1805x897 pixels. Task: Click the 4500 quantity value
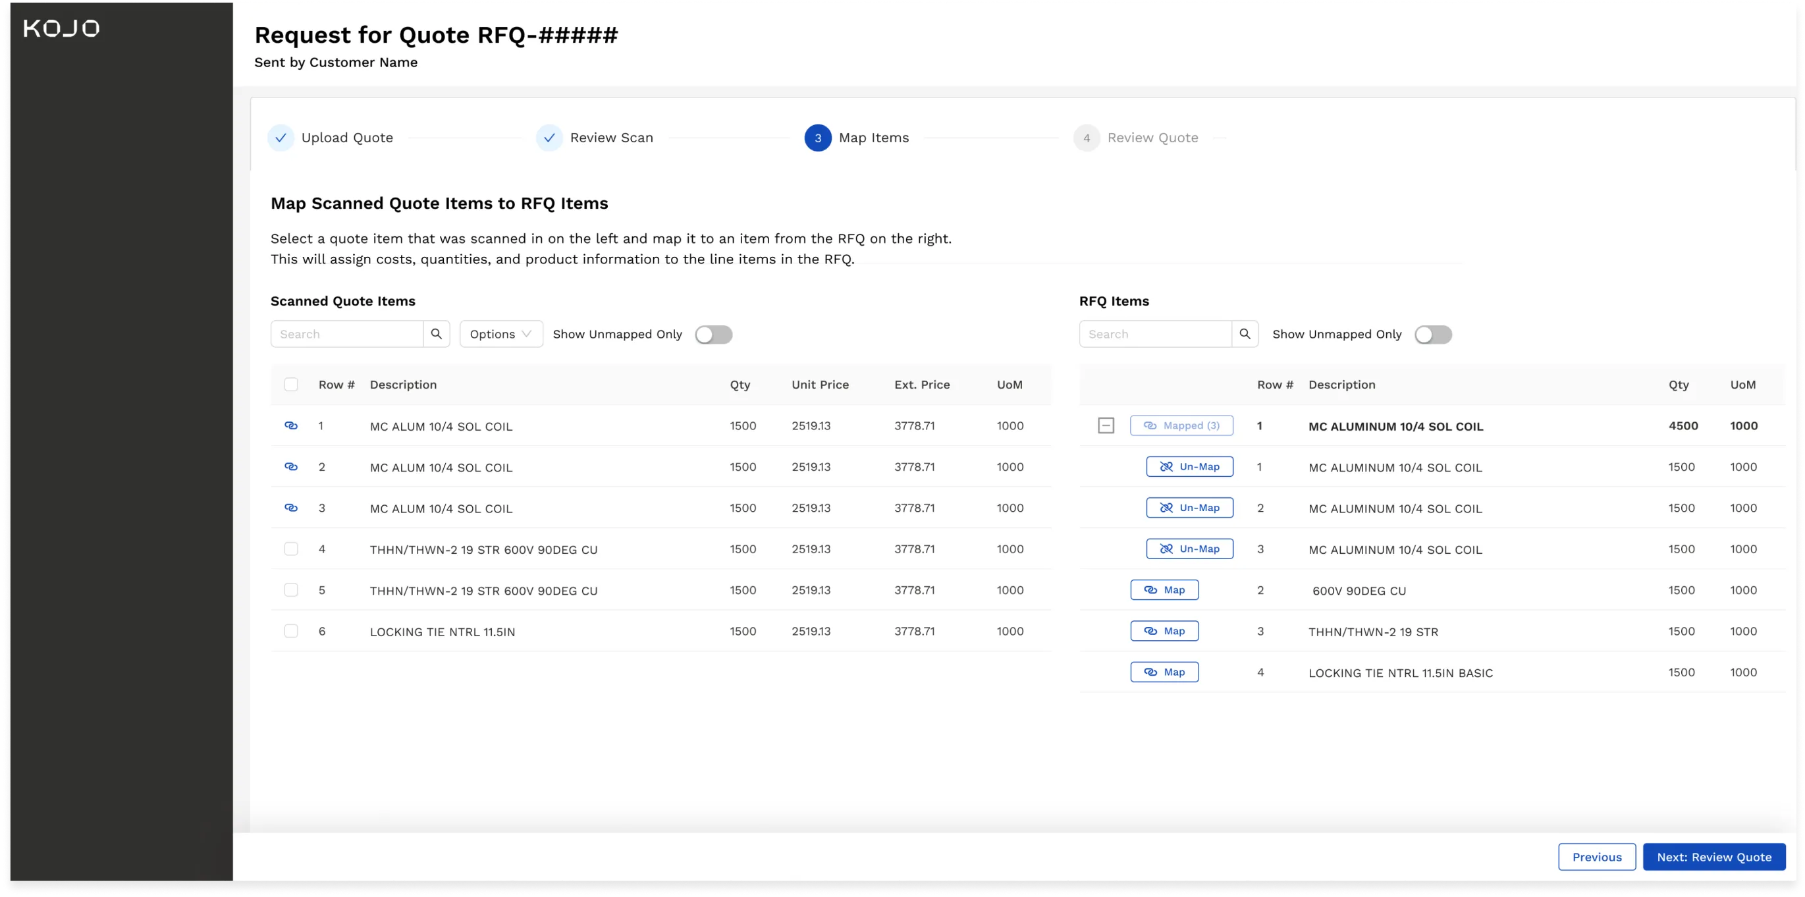tap(1683, 426)
